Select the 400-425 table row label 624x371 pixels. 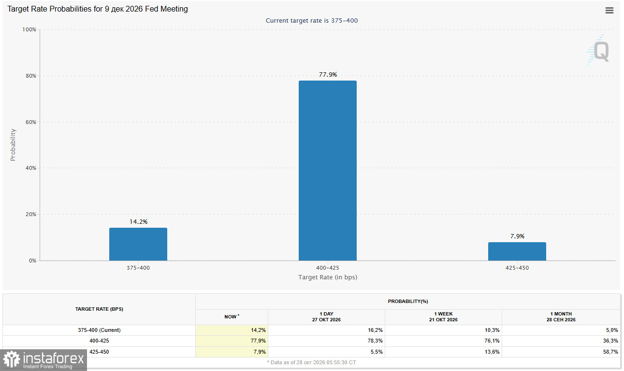99,341
